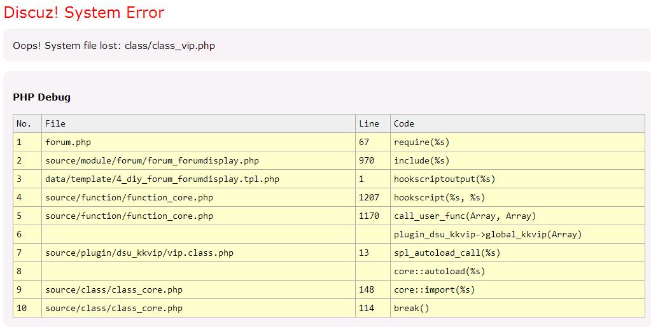
Task: Select the 'hookscriptoutput(%s)' code cell
Action: click(517, 179)
